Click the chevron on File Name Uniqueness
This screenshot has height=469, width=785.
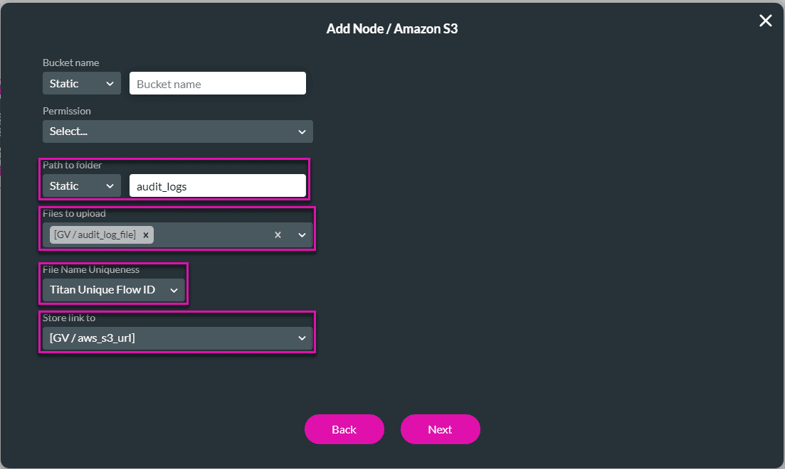pos(174,290)
